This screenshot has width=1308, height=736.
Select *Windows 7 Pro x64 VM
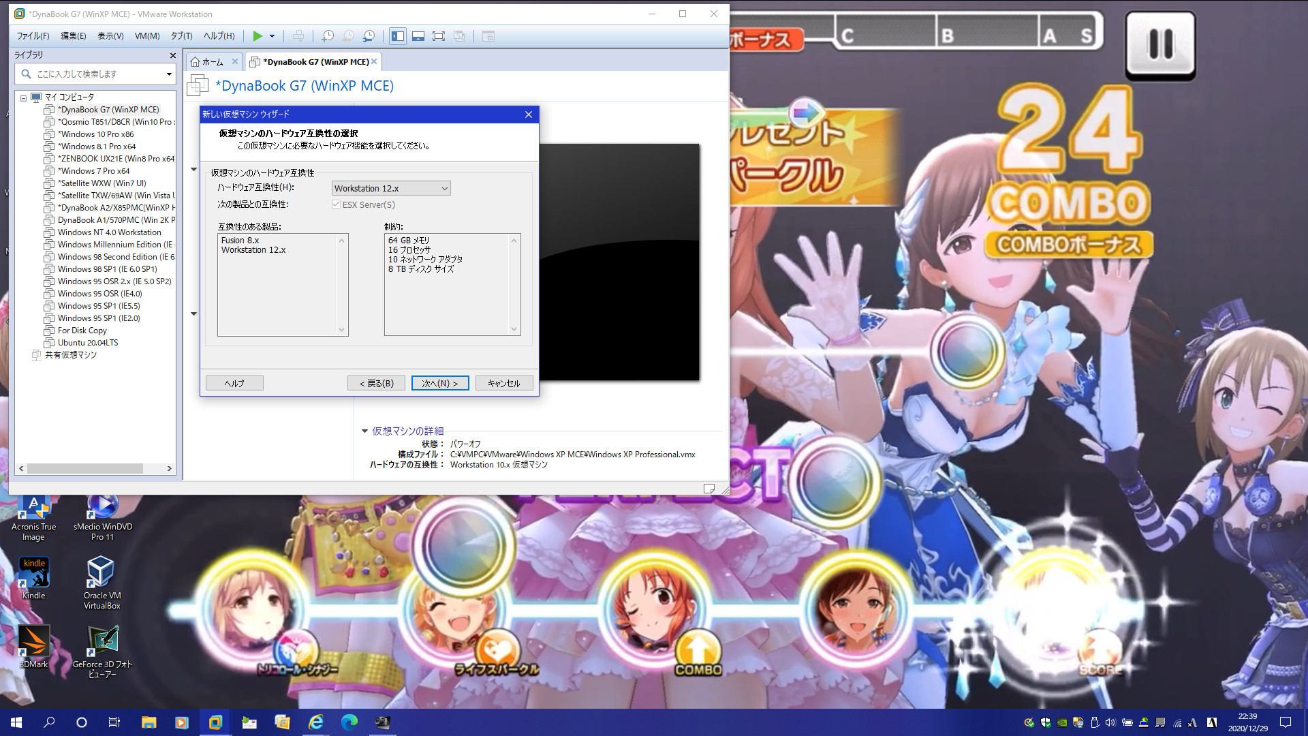[93, 171]
